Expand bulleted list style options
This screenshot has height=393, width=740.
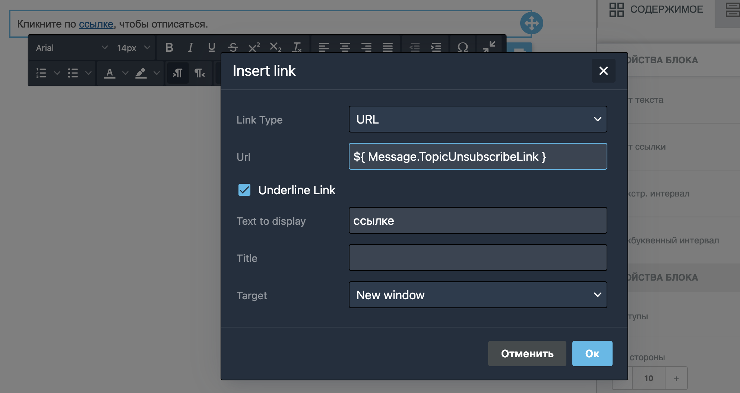pyautogui.click(x=88, y=73)
